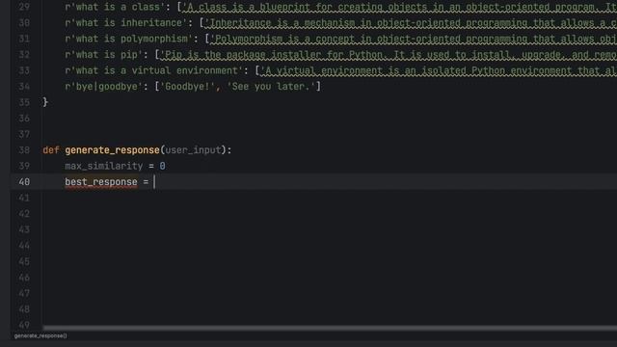Click line number 40 in the gutter
This screenshot has height=347, width=617.
24,182
